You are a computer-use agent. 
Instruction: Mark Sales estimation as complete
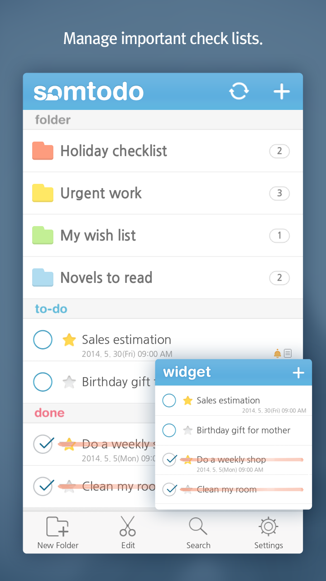click(43, 340)
